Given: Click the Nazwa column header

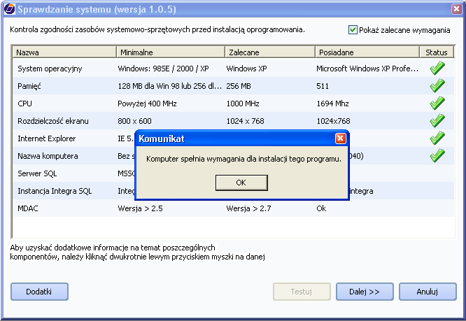Looking at the screenshot, I should pos(64,52).
